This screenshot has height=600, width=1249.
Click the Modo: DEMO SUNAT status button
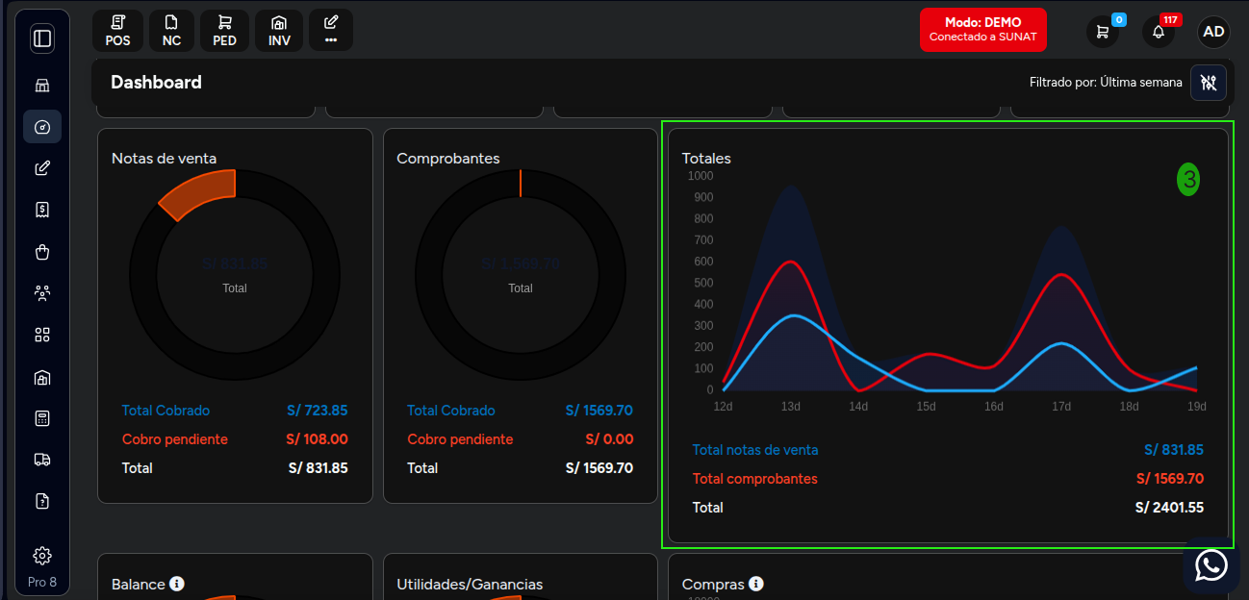pos(982,30)
